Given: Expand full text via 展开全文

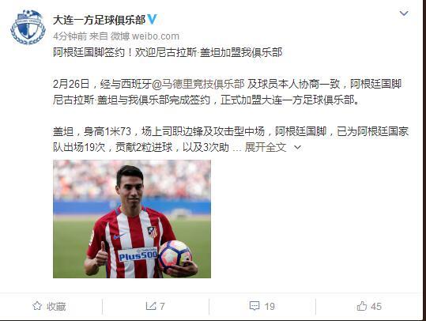Looking at the screenshot, I should (266, 147).
